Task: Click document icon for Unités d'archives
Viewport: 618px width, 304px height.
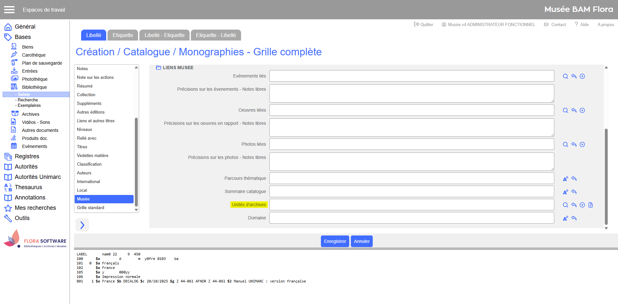Action: click(590, 205)
